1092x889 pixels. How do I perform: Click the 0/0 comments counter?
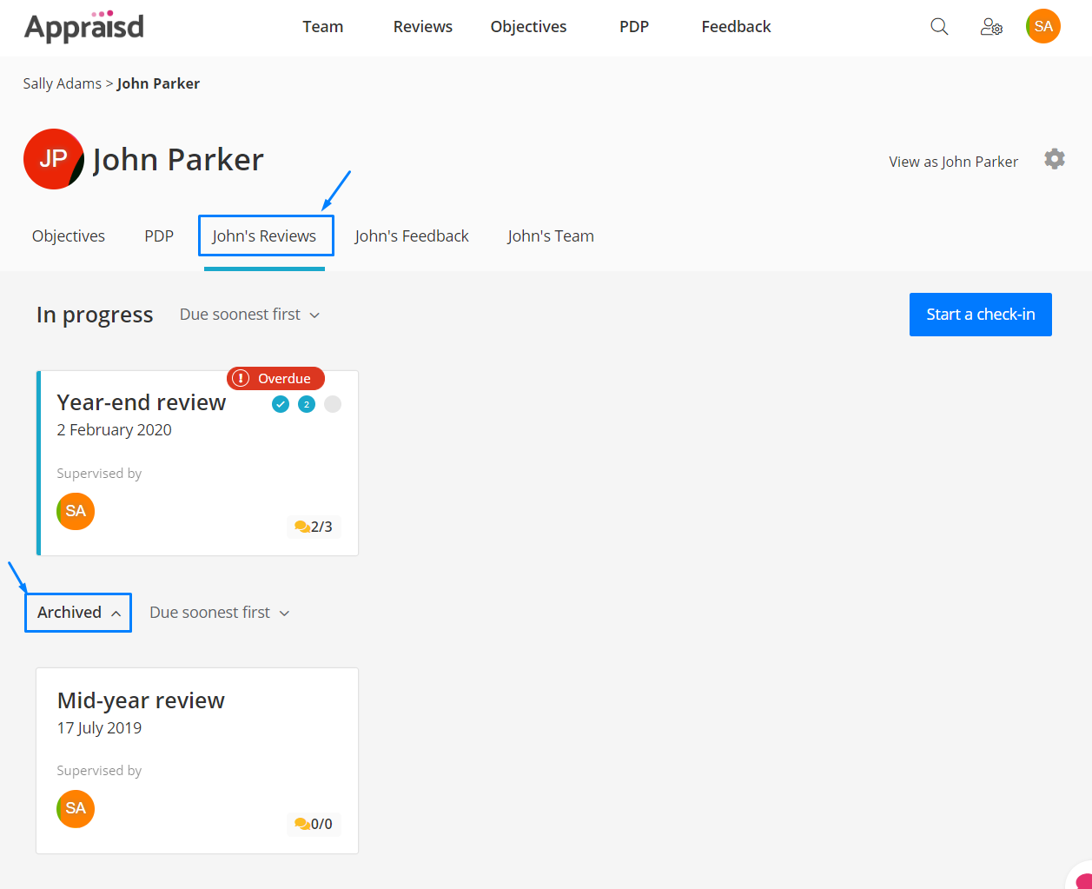point(314,824)
